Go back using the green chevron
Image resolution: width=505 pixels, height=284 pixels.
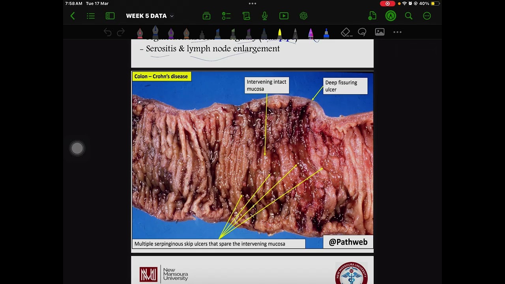coord(73,16)
